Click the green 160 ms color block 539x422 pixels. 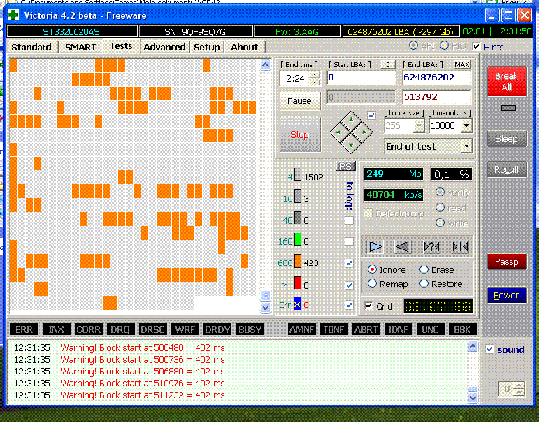pyautogui.click(x=298, y=239)
